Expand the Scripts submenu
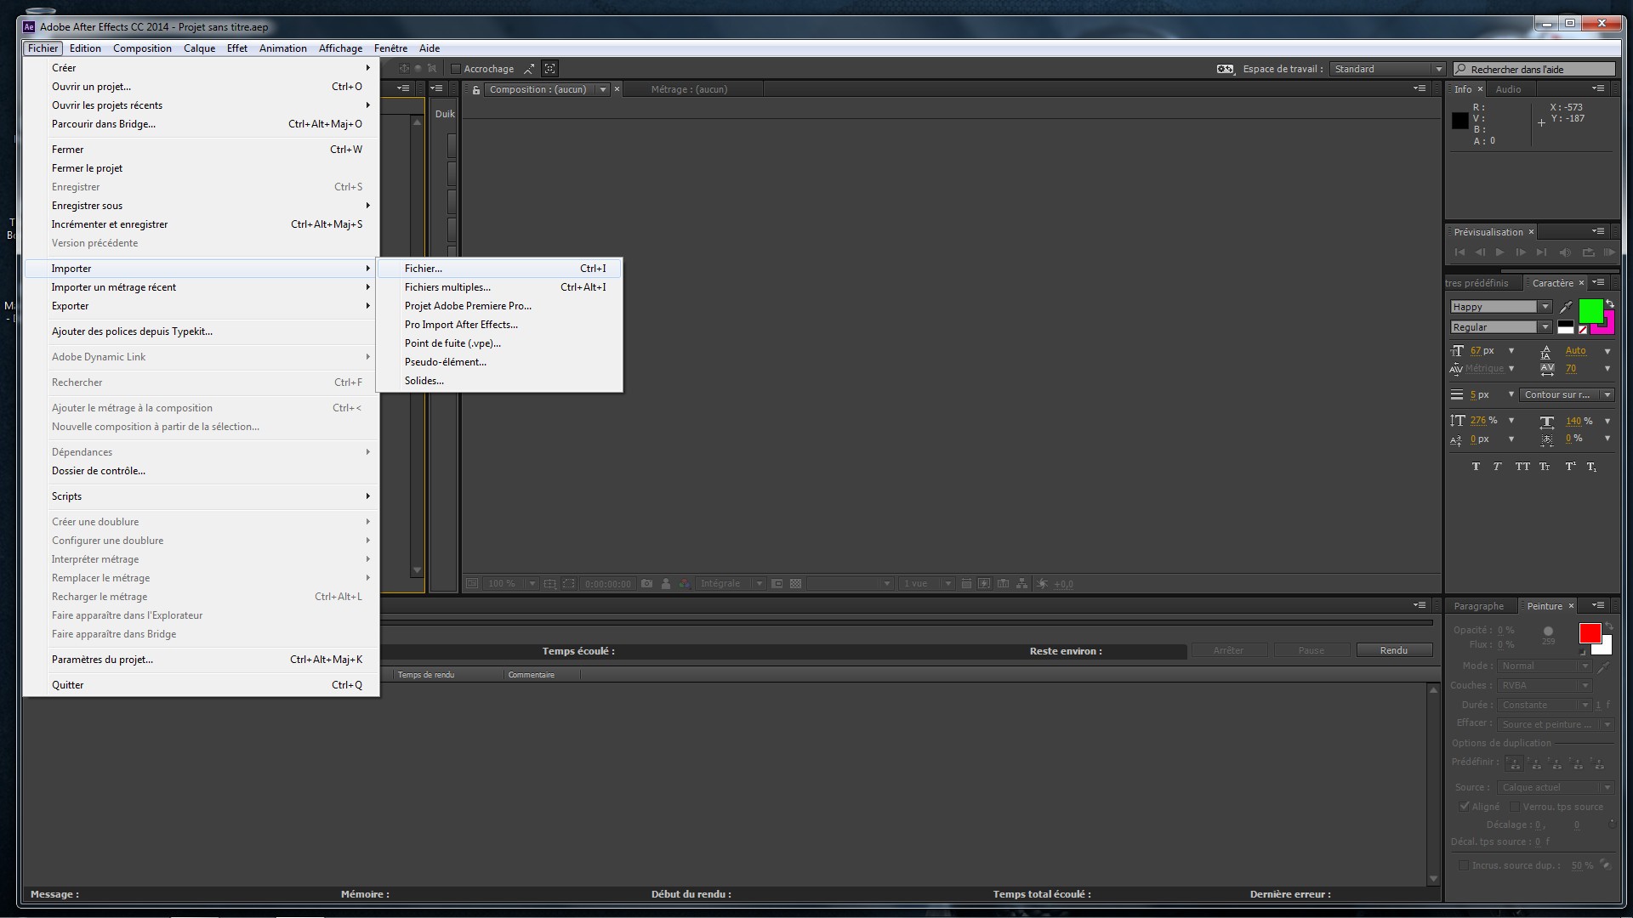 (202, 496)
